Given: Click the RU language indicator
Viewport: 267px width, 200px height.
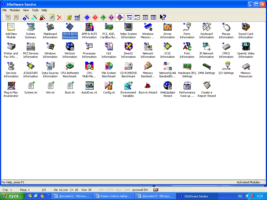Looking at the screenshot, I should 240,196.
